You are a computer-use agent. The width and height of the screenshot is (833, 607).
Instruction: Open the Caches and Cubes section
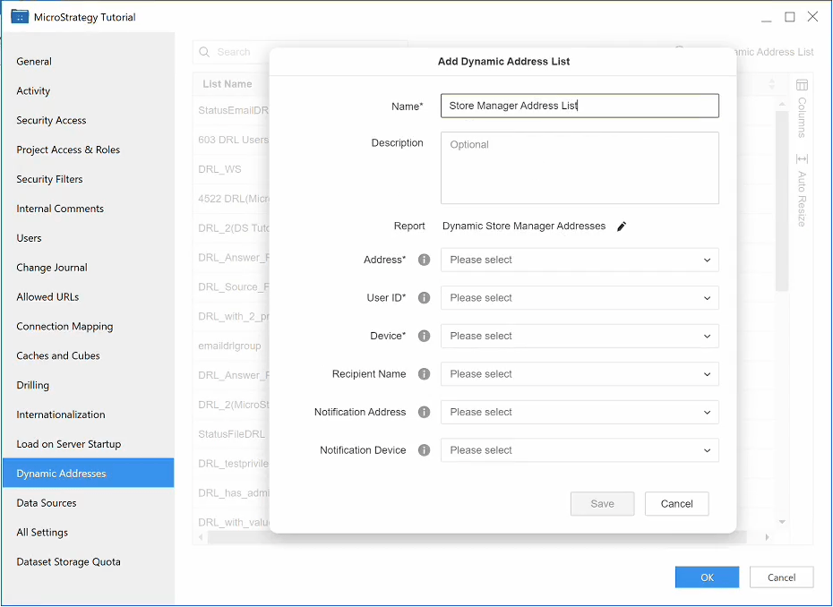(x=58, y=356)
